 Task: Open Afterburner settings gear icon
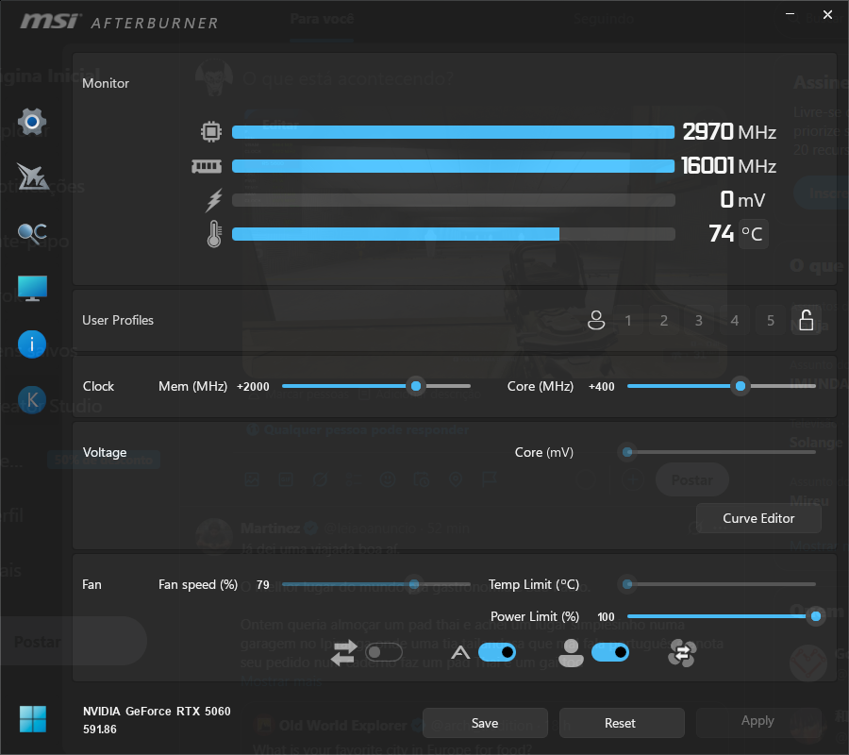[x=32, y=122]
